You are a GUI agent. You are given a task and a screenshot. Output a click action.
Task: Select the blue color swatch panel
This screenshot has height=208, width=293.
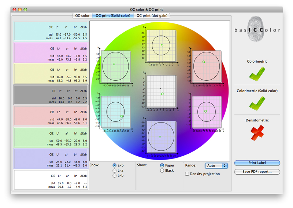pos(51,158)
